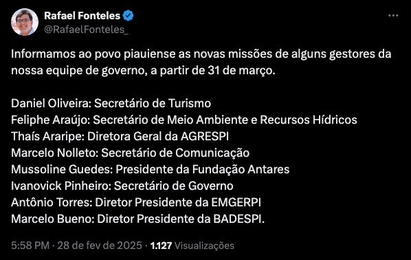This screenshot has height=260, width=411.
Task: Click the word BADESPI in last line
Action: (x=238, y=219)
